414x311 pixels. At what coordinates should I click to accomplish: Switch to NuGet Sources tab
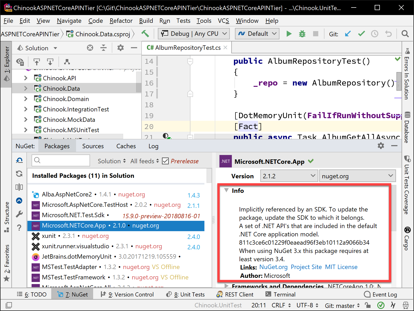pos(93,146)
